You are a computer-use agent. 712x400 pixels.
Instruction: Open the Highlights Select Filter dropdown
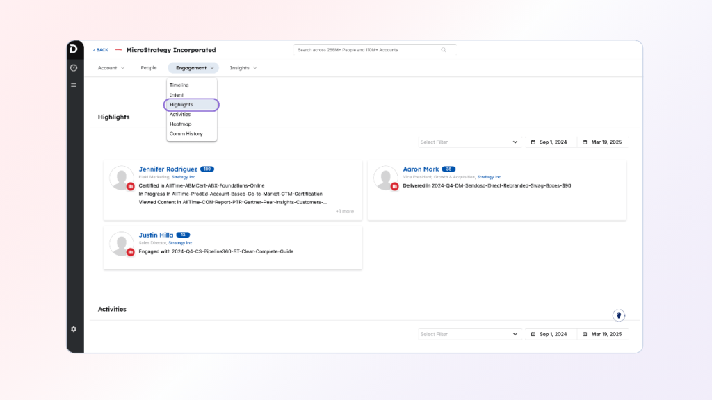469,142
